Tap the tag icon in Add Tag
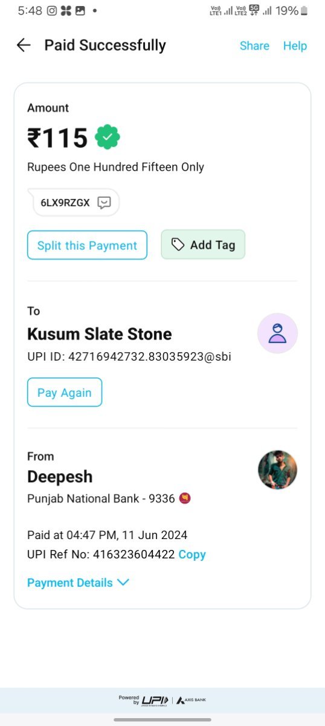This screenshot has height=726, width=325. (178, 244)
